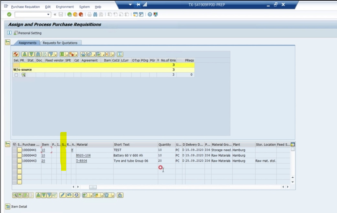Open the Help menu
Image resolution: width=337 pixels, height=213 pixels.
98,7
